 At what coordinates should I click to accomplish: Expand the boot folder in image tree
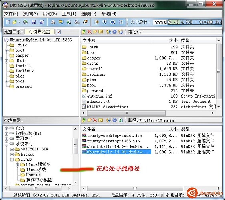6,50
